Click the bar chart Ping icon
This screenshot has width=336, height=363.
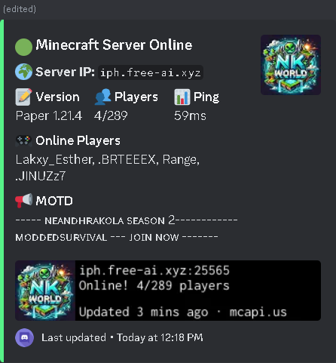(182, 97)
